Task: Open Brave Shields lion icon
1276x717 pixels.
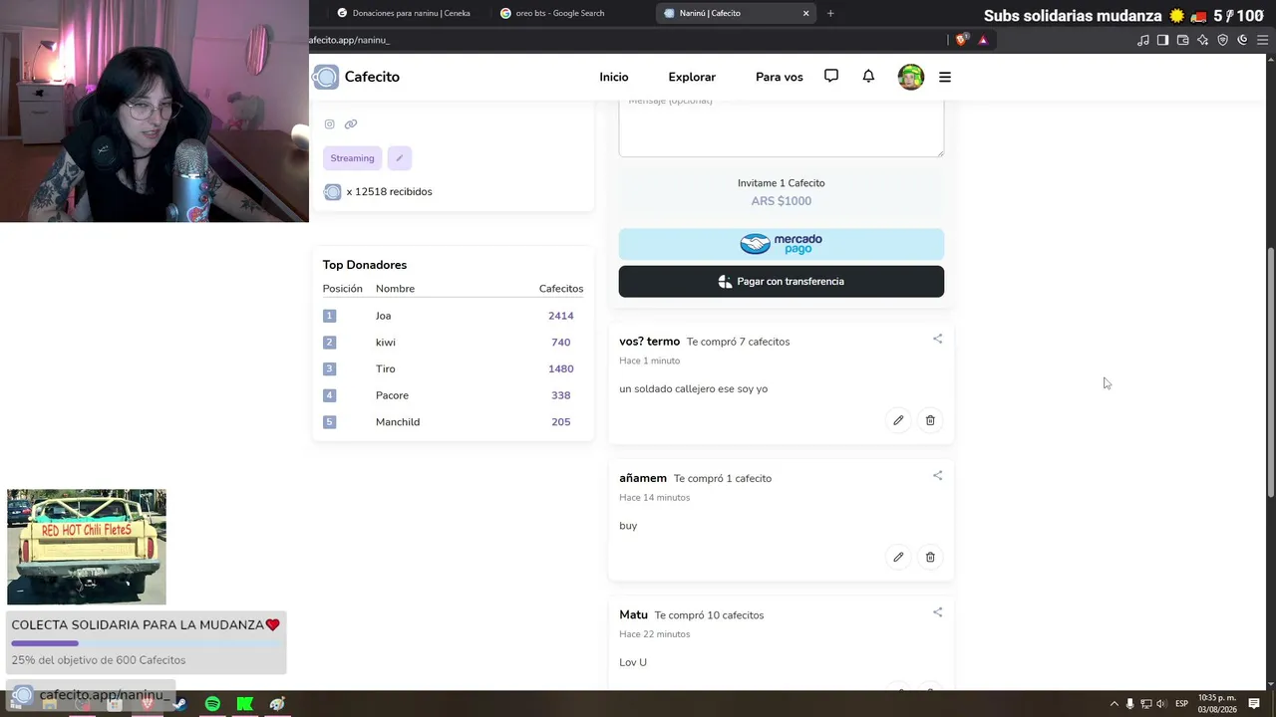Action: click(961, 40)
